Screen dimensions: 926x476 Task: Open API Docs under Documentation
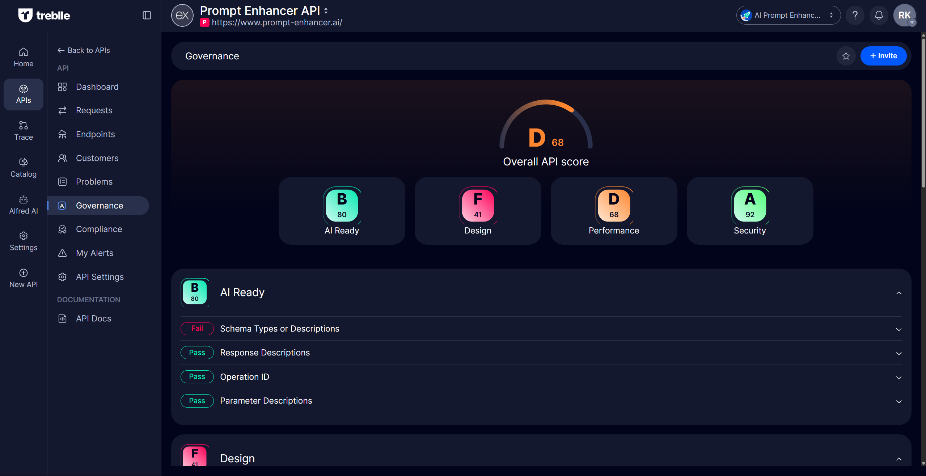[98, 319]
